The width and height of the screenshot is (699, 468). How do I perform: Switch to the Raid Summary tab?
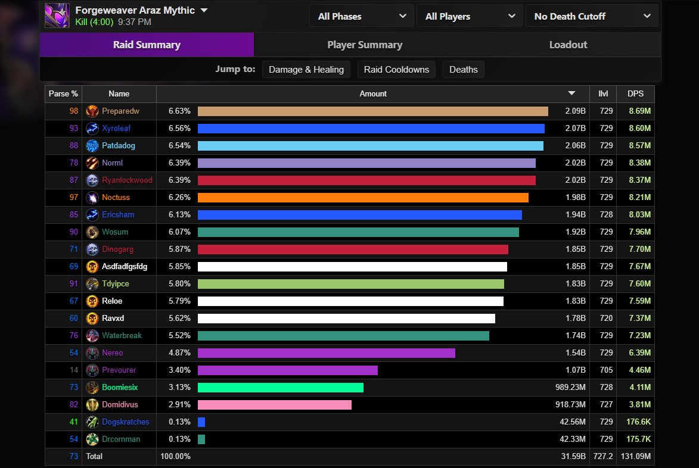pos(147,45)
